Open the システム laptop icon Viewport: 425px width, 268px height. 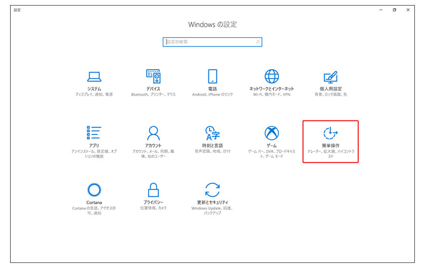click(94, 77)
